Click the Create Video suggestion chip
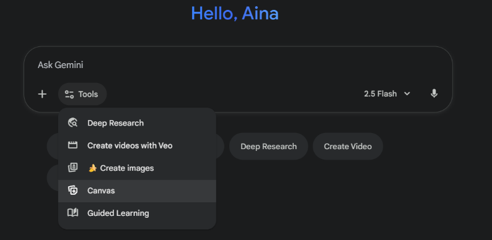 tap(348, 147)
